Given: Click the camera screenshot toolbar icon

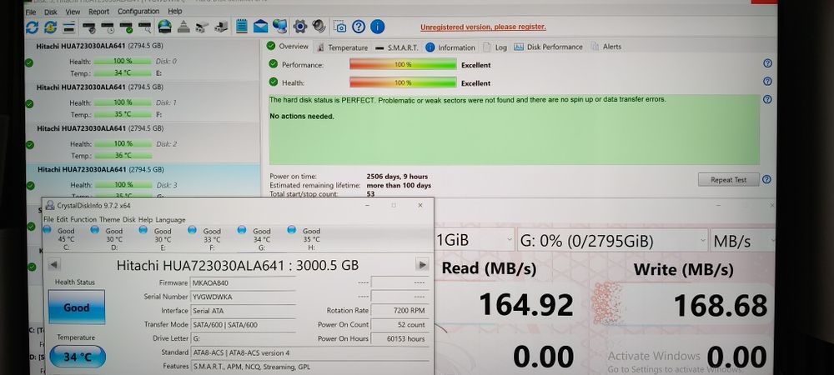Looking at the screenshot, I should click(x=340, y=27).
